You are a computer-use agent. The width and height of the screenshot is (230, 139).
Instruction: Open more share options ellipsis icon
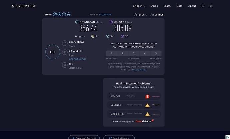[69, 14]
